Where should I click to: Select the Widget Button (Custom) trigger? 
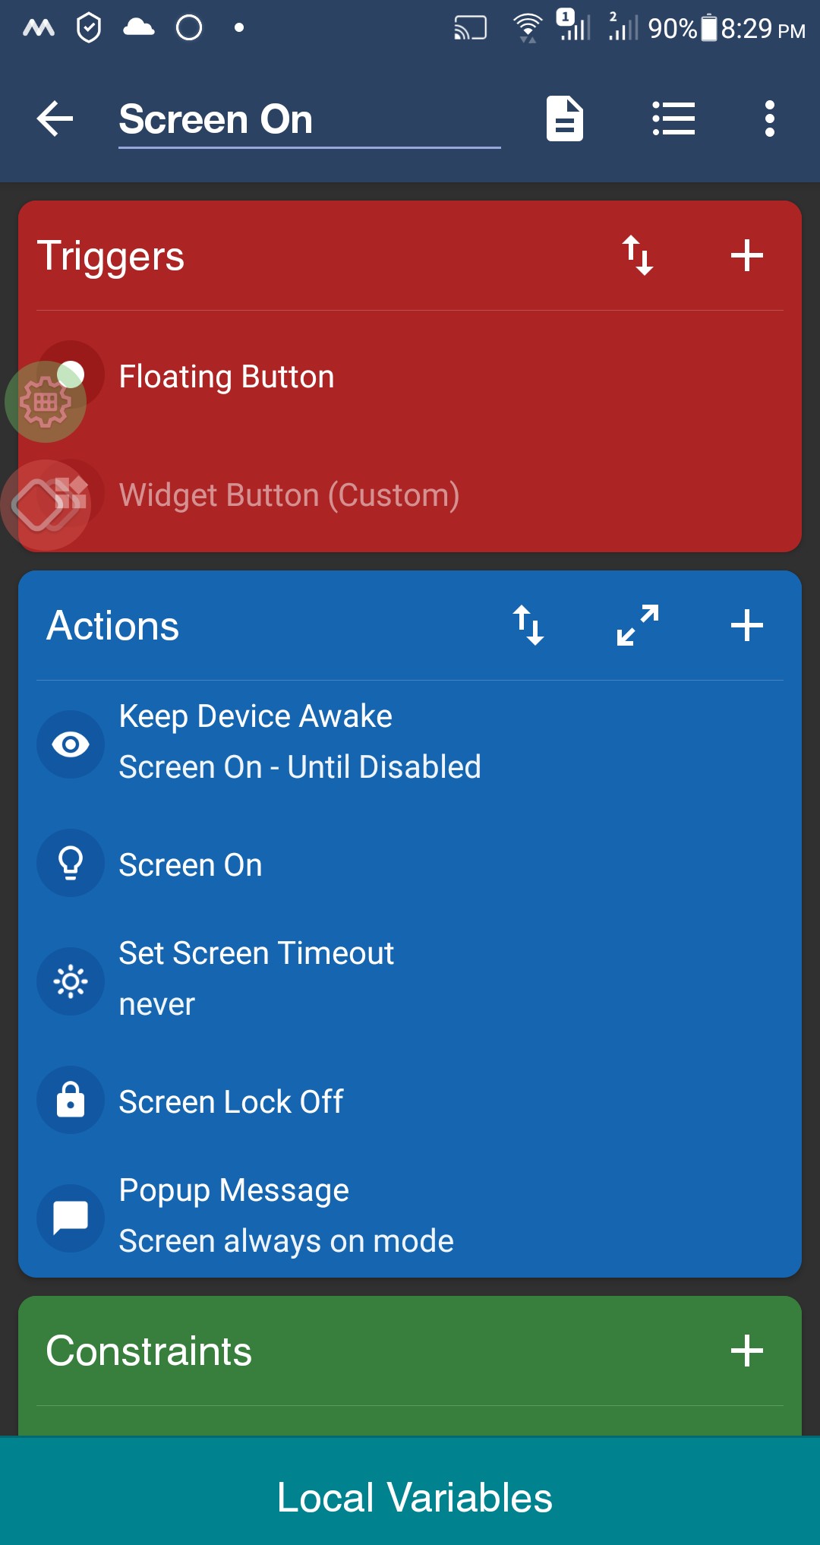click(410, 495)
